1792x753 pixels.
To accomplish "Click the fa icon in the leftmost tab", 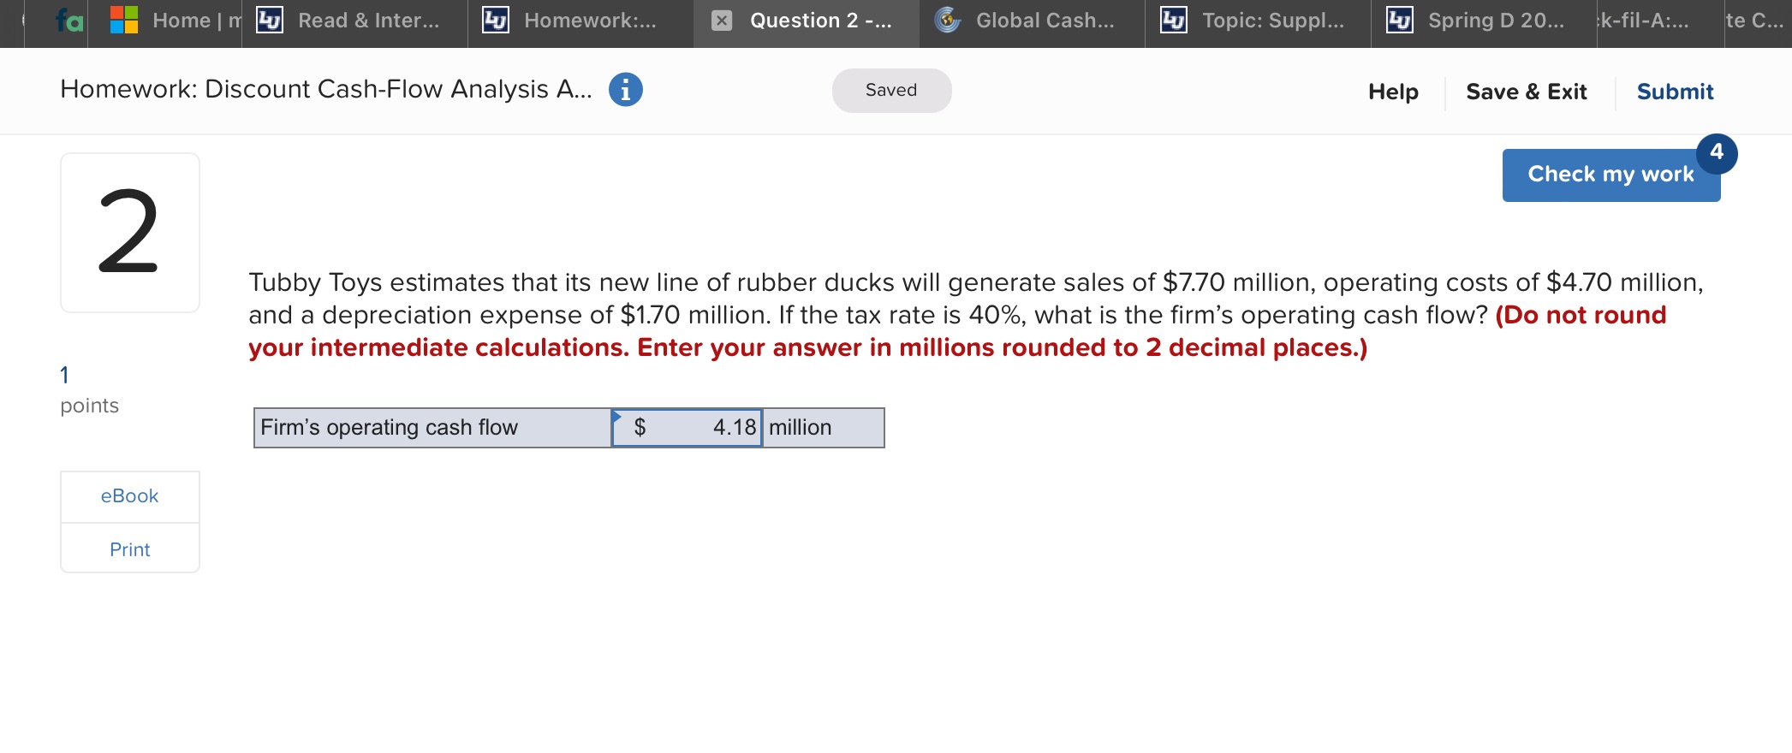I will point(68,20).
